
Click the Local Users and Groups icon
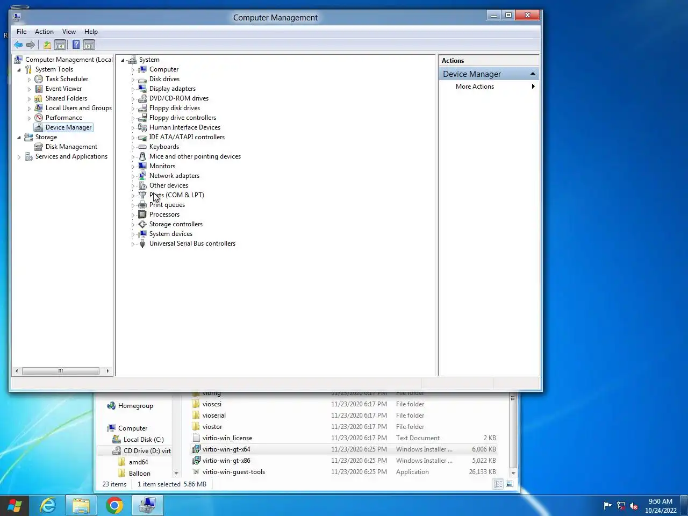pos(39,108)
